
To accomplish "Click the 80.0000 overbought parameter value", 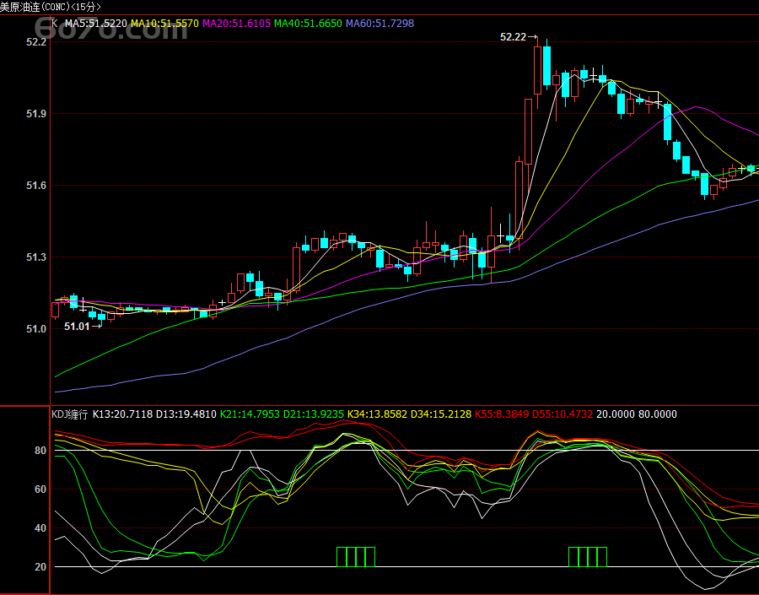I will [x=658, y=414].
